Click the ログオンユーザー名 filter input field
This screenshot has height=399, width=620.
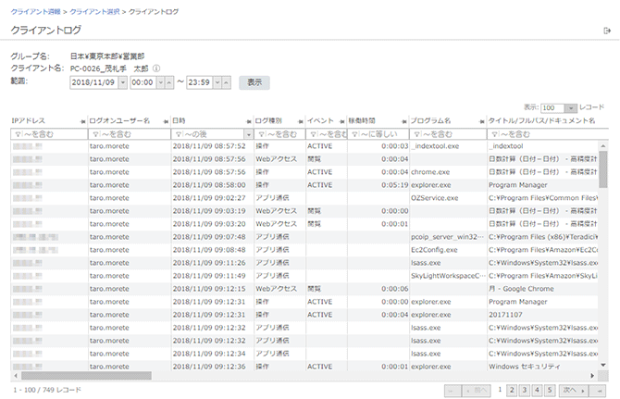(131, 134)
